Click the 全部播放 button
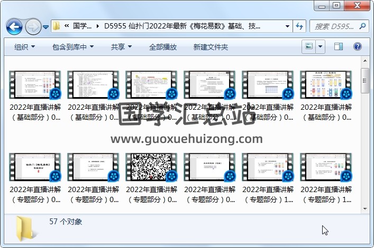The width and height of the screenshot is (374, 248). (x=163, y=47)
